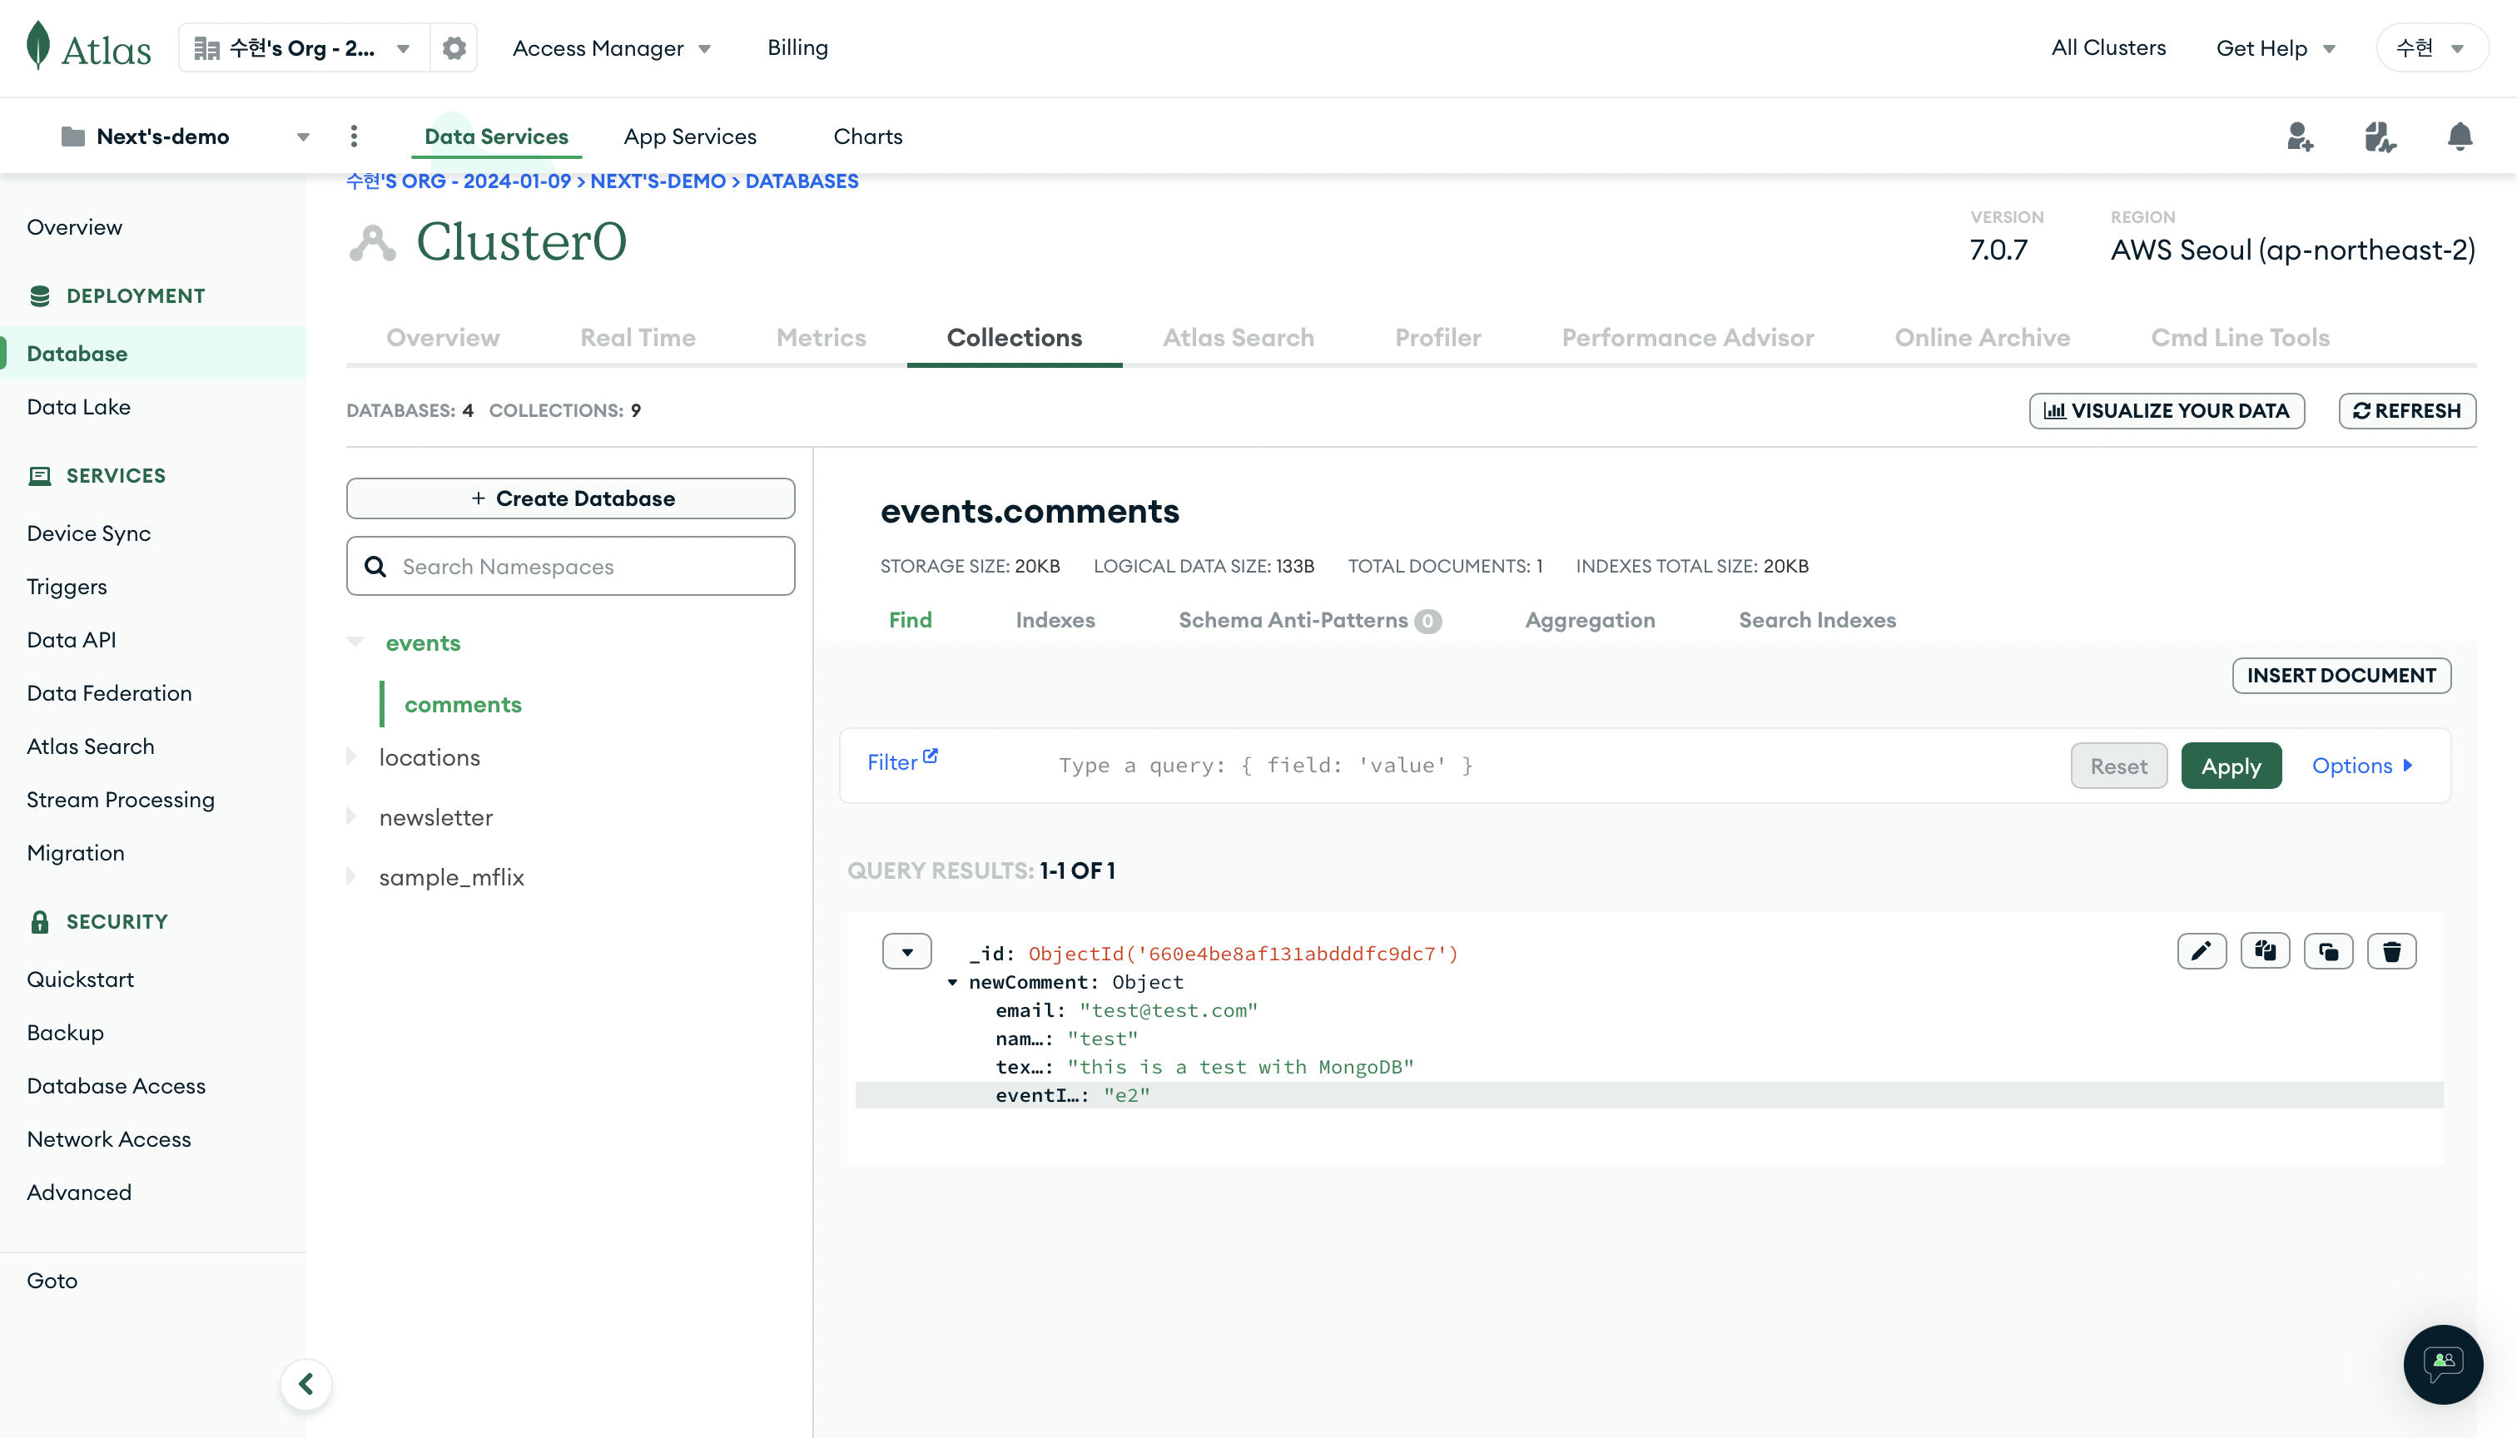
Task: Delete the document with trash icon
Action: [x=2390, y=951]
